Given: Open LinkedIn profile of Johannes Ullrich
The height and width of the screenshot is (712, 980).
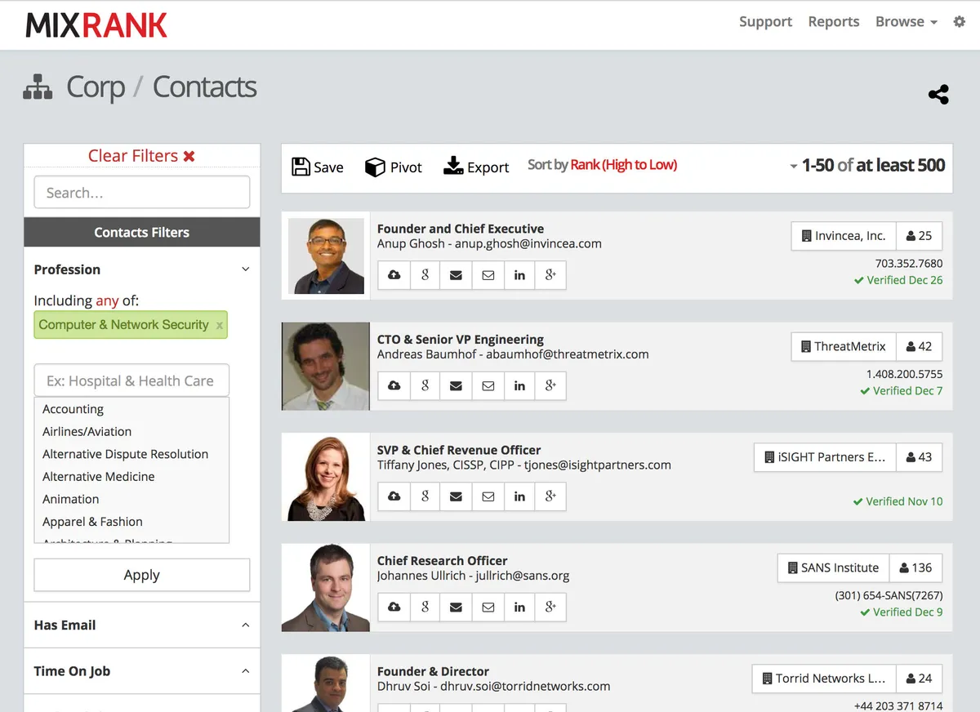Looking at the screenshot, I should (519, 607).
